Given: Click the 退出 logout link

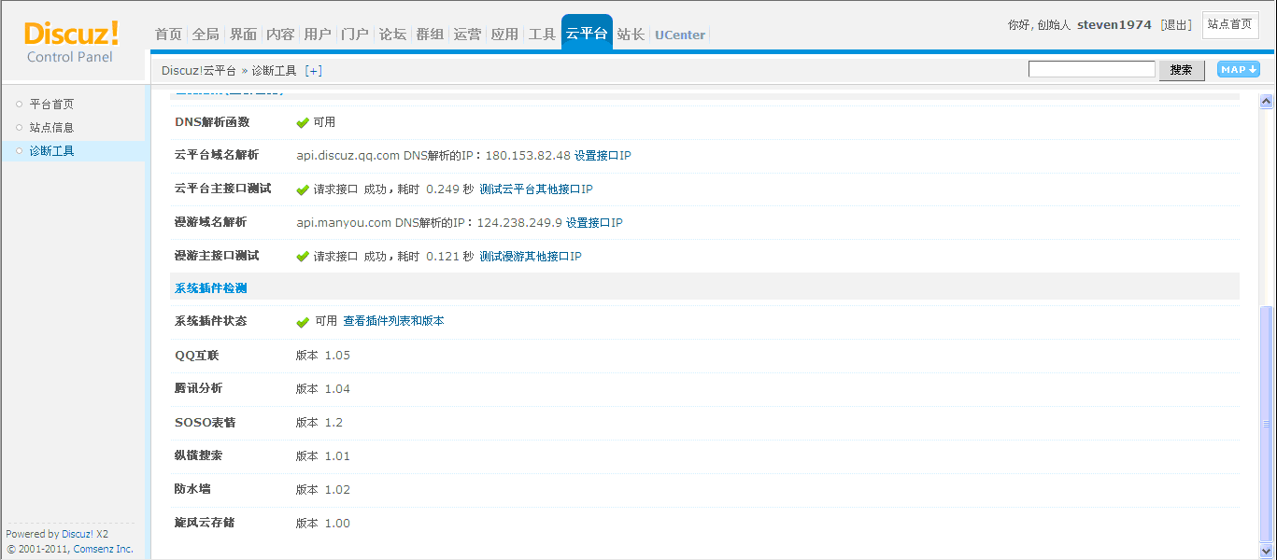Looking at the screenshot, I should click(x=1176, y=25).
